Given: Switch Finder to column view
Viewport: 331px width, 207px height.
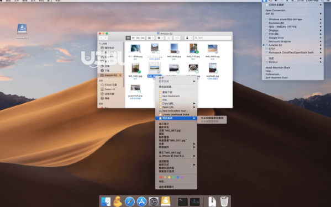Looking at the screenshot, I should coord(138,38).
